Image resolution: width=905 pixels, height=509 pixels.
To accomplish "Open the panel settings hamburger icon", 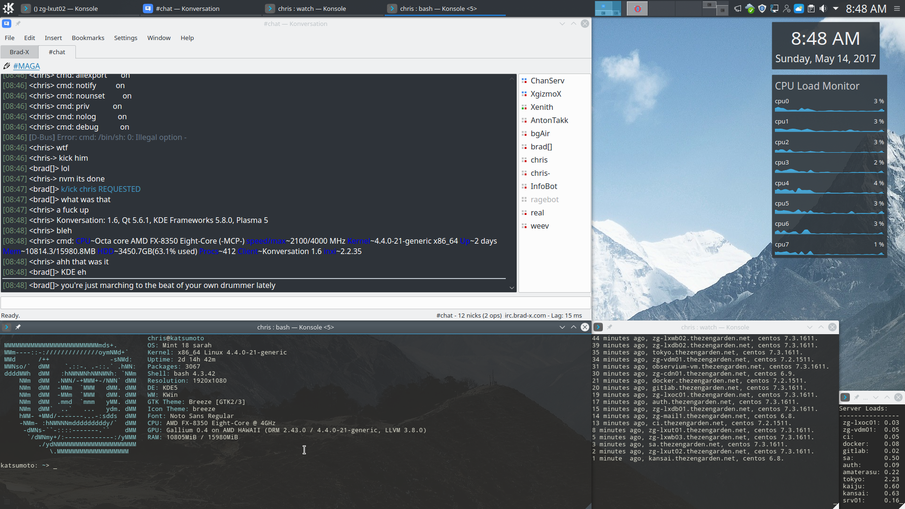I will (897, 8).
